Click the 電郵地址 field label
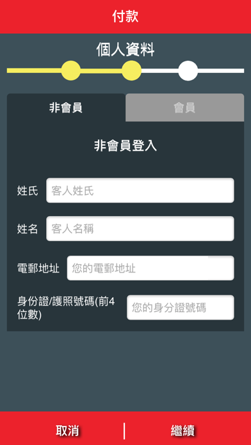Image resolution: width=251 pixels, height=445 pixels. pos(38,268)
